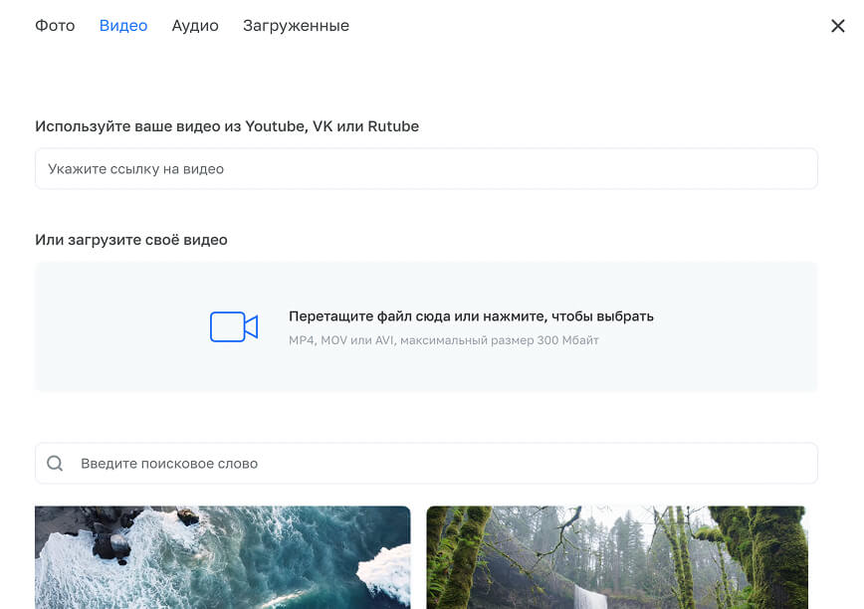This screenshot has height=609, width=864.
Task: Select the ocean waves video thumbnail
Action: coord(223,557)
